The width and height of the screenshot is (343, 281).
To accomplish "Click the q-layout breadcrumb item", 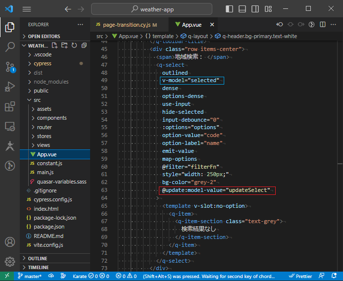I will click(x=194, y=36).
